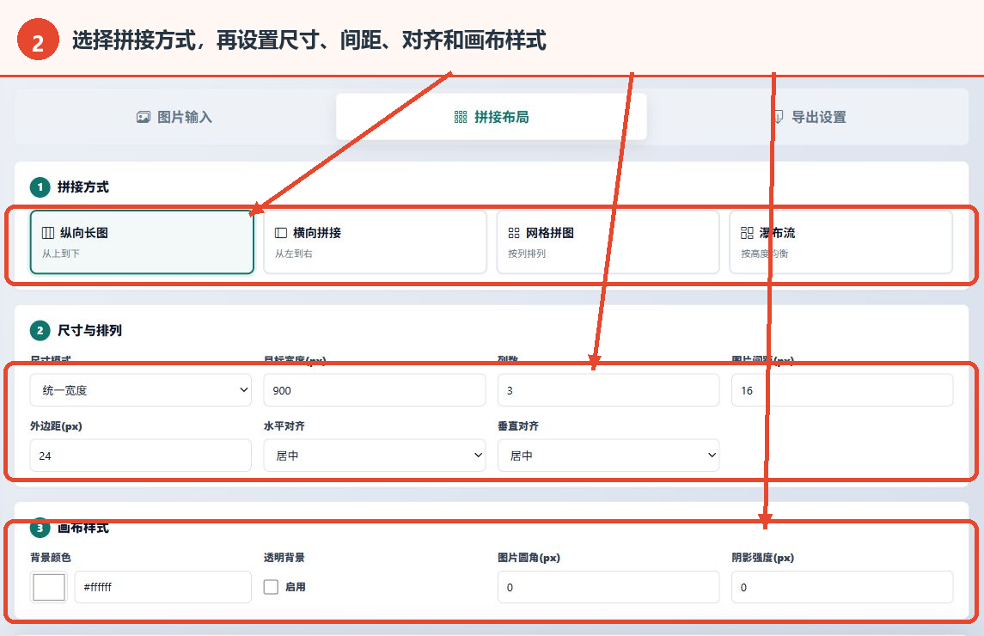
Task: Click the image icon on 图片输入 tab
Action: [x=143, y=117]
